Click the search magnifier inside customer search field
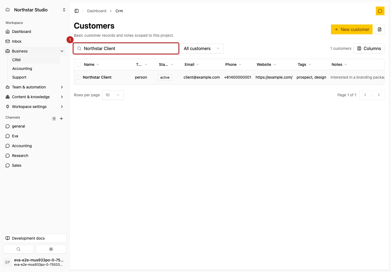Image resolution: width=391 pixels, height=272 pixels. (x=79, y=48)
